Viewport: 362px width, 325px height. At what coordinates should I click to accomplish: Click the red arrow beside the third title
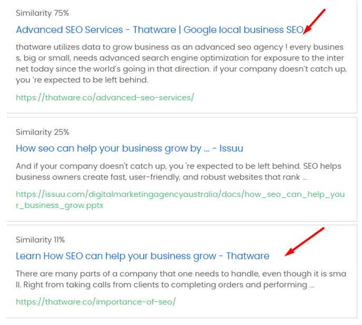tap(304, 242)
